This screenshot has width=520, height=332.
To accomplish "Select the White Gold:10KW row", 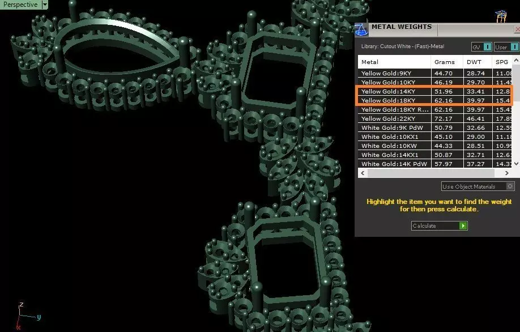I will (435, 146).
